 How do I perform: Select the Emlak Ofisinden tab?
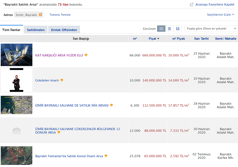tap(64, 30)
